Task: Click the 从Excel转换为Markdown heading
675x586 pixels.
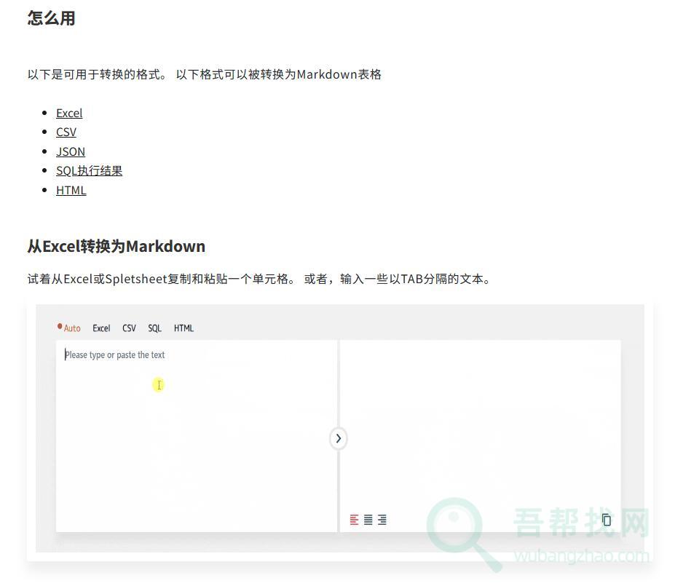Action: [x=117, y=246]
